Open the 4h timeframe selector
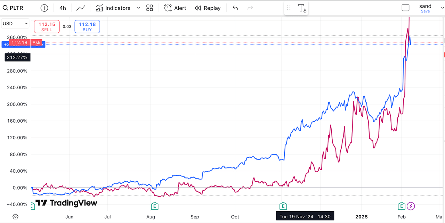The height and width of the screenshot is (223, 445). point(63,8)
